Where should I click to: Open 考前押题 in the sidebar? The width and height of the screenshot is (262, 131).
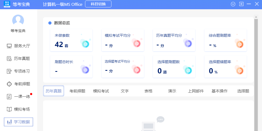[x=18, y=84]
